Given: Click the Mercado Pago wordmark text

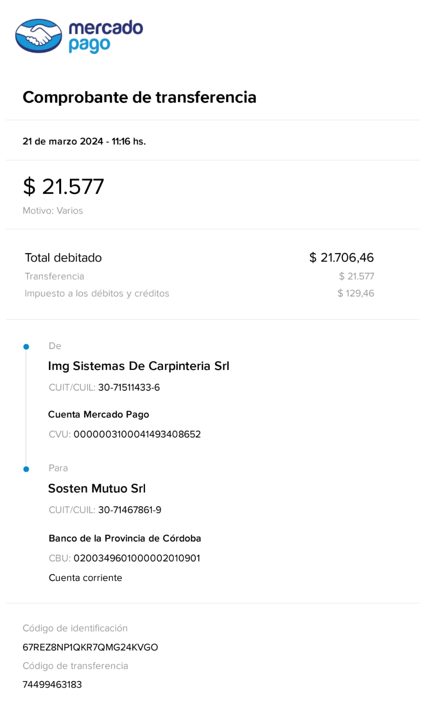Looking at the screenshot, I should pyautogui.click(x=105, y=36).
